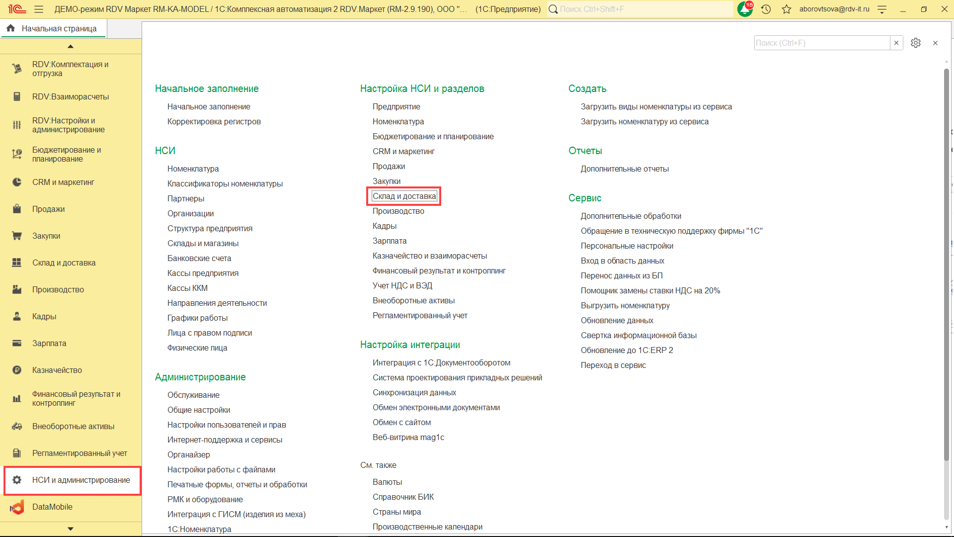Open Склад и доставка settings link

tap(404, 196)
